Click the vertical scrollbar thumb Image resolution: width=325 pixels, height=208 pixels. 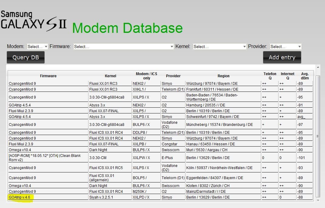pos(318,136)
